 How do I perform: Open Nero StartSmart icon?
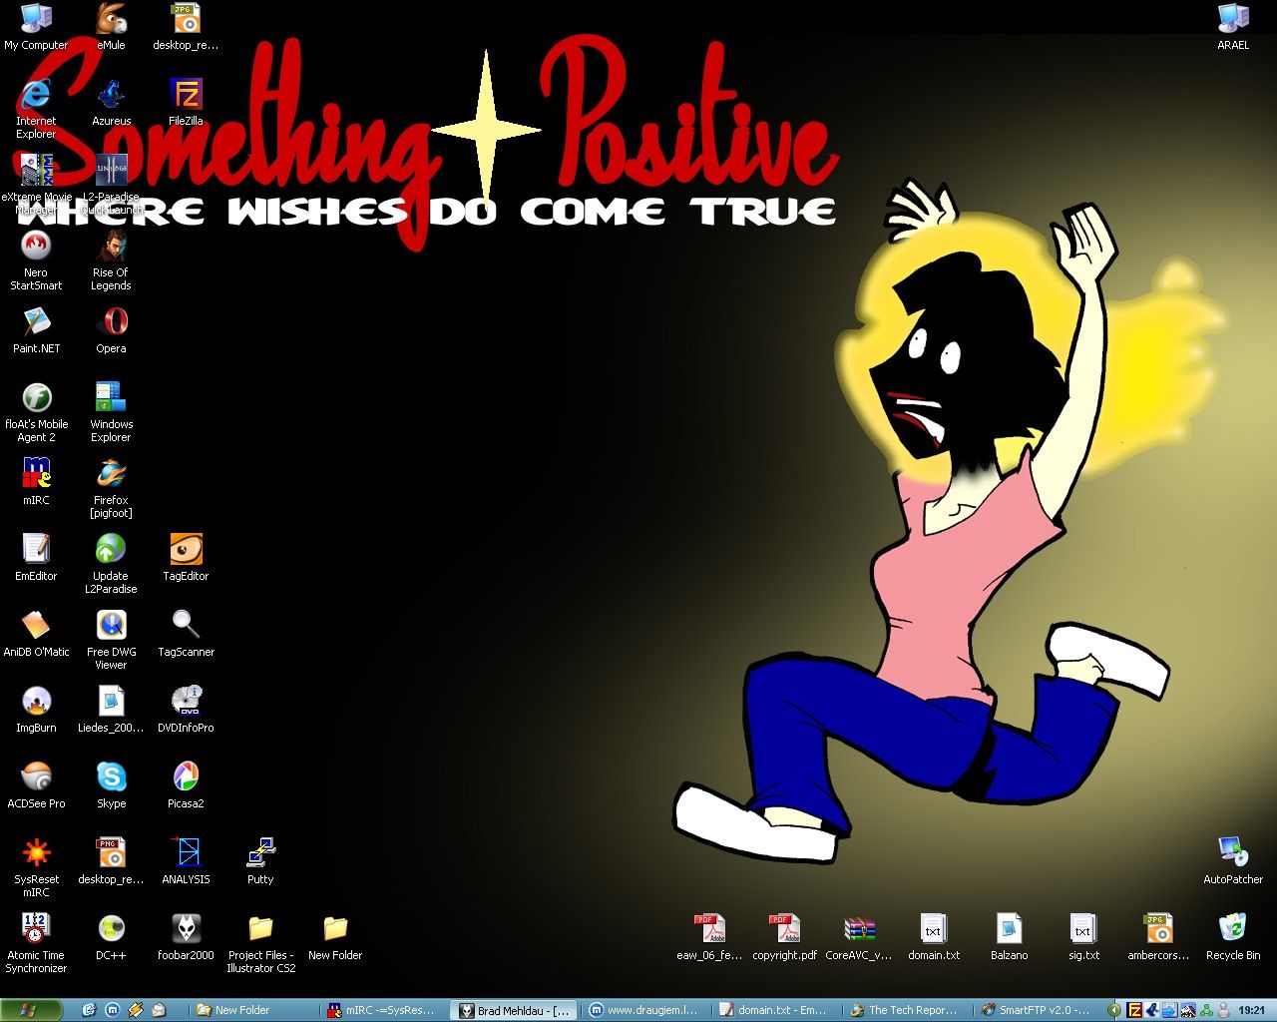click(36, 259)
